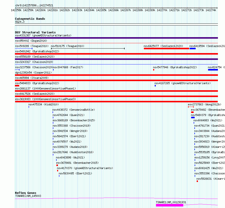Select nsv4170370 (gnomADStructuralVariants) label
Viewport: 225px width, 208px height.
point(85,168)
